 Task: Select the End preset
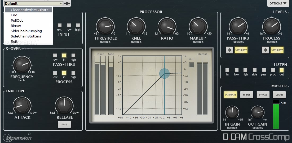pyautogui.click(x=29, y=15)
